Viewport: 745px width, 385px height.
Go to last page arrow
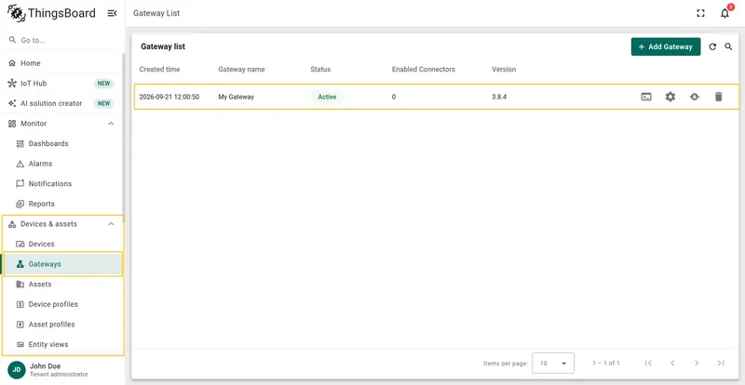pyautogui.click(x=721, y=364)
